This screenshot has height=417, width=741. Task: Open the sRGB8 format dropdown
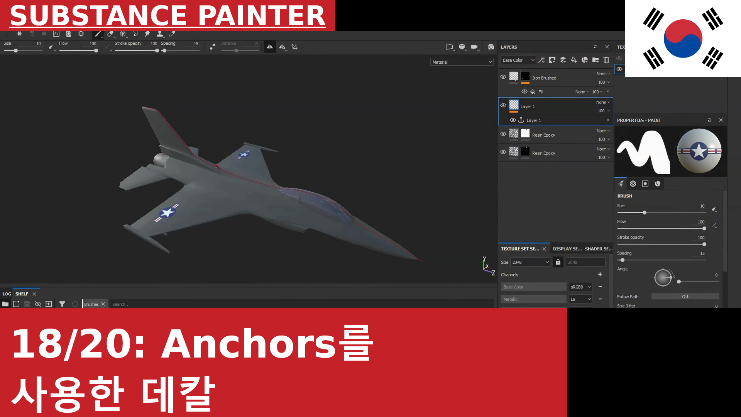click(580, 287)
